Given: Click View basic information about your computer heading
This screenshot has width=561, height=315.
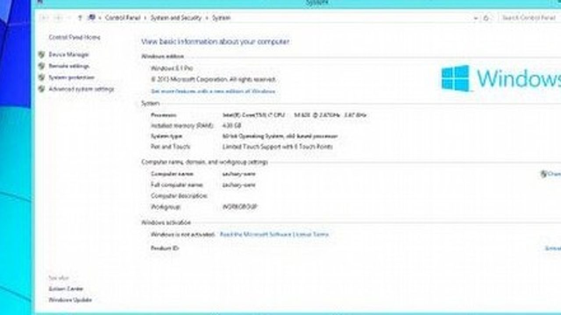Looking at the screenshot, I should pos(215,42).
